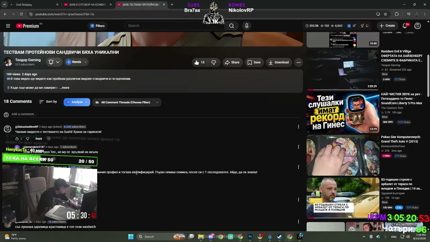The width and height of the screenshot is (430, 242).
Task: Open YouTube notifications bell
Action: (x=405, y=26)
